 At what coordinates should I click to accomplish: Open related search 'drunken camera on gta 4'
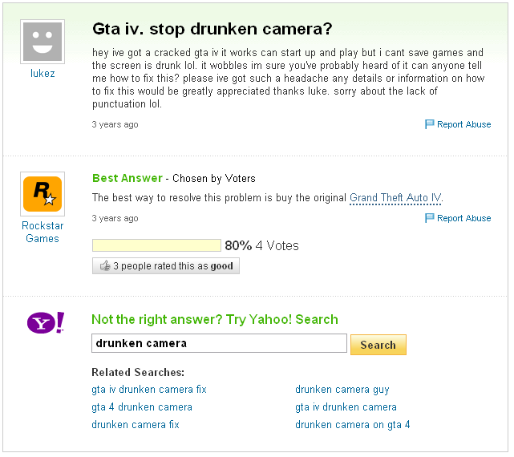pos(353,425)
